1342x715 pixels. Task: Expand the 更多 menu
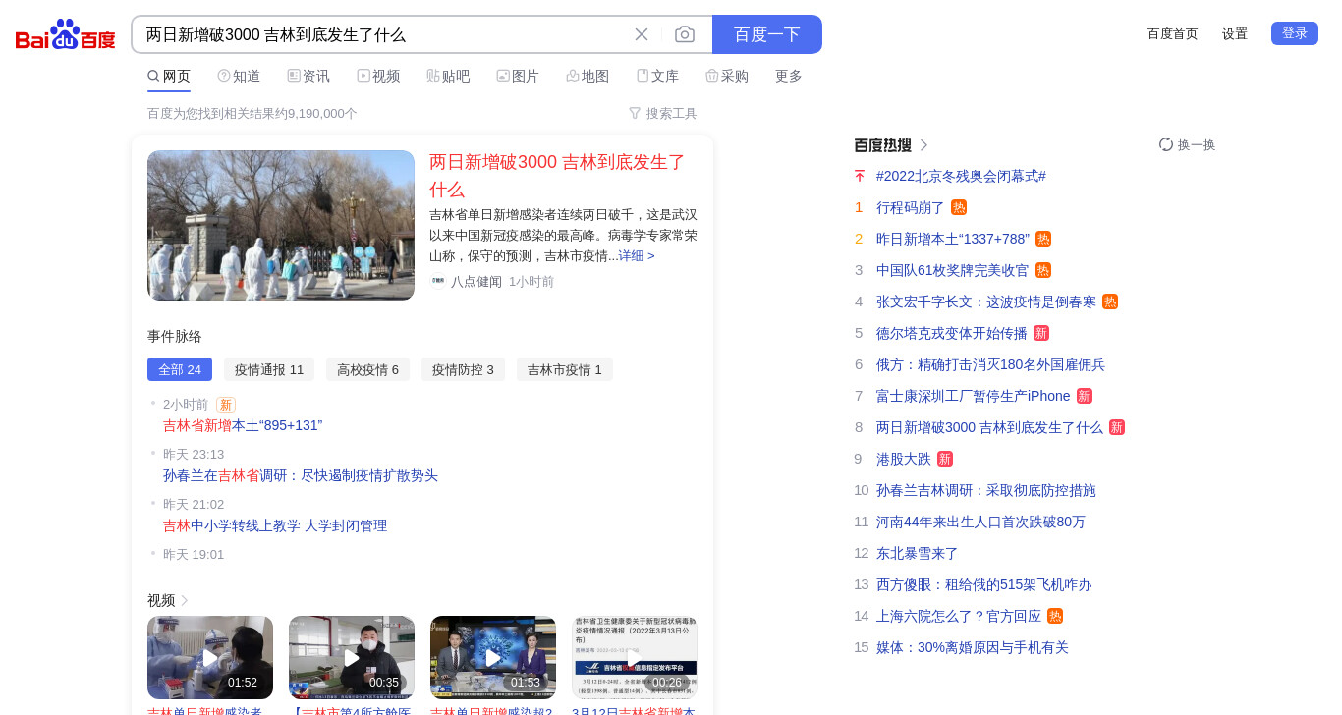pyautogui.click(x=789, y=76)
